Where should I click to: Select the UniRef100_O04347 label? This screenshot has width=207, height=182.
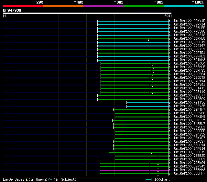coord(190,46)
